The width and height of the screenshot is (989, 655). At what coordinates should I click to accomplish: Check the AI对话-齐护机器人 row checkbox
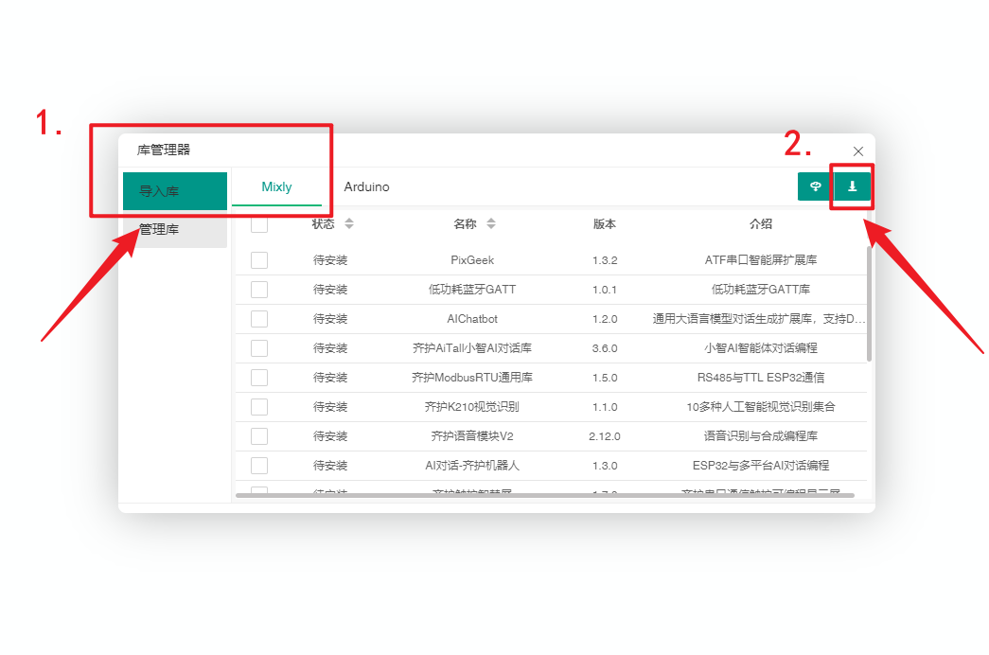tap(259, 466)
